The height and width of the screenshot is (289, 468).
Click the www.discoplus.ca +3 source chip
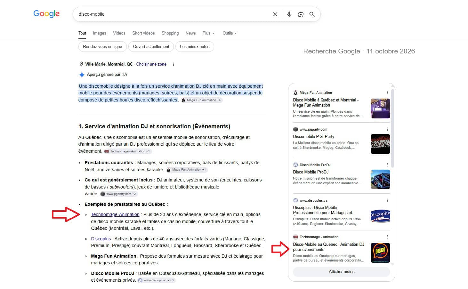tap(157, 280)
